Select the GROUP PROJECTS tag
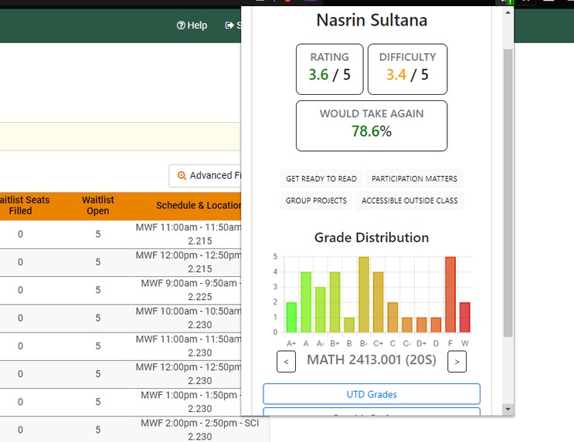 tap(316, 201)
